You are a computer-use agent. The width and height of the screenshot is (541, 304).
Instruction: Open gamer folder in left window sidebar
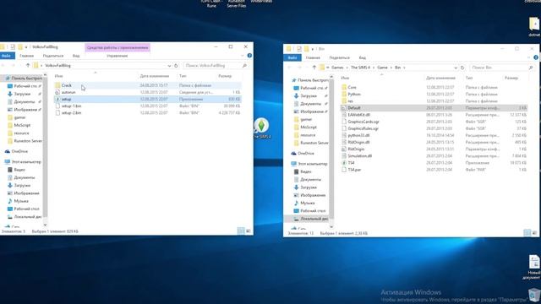[x=19, y=117]
